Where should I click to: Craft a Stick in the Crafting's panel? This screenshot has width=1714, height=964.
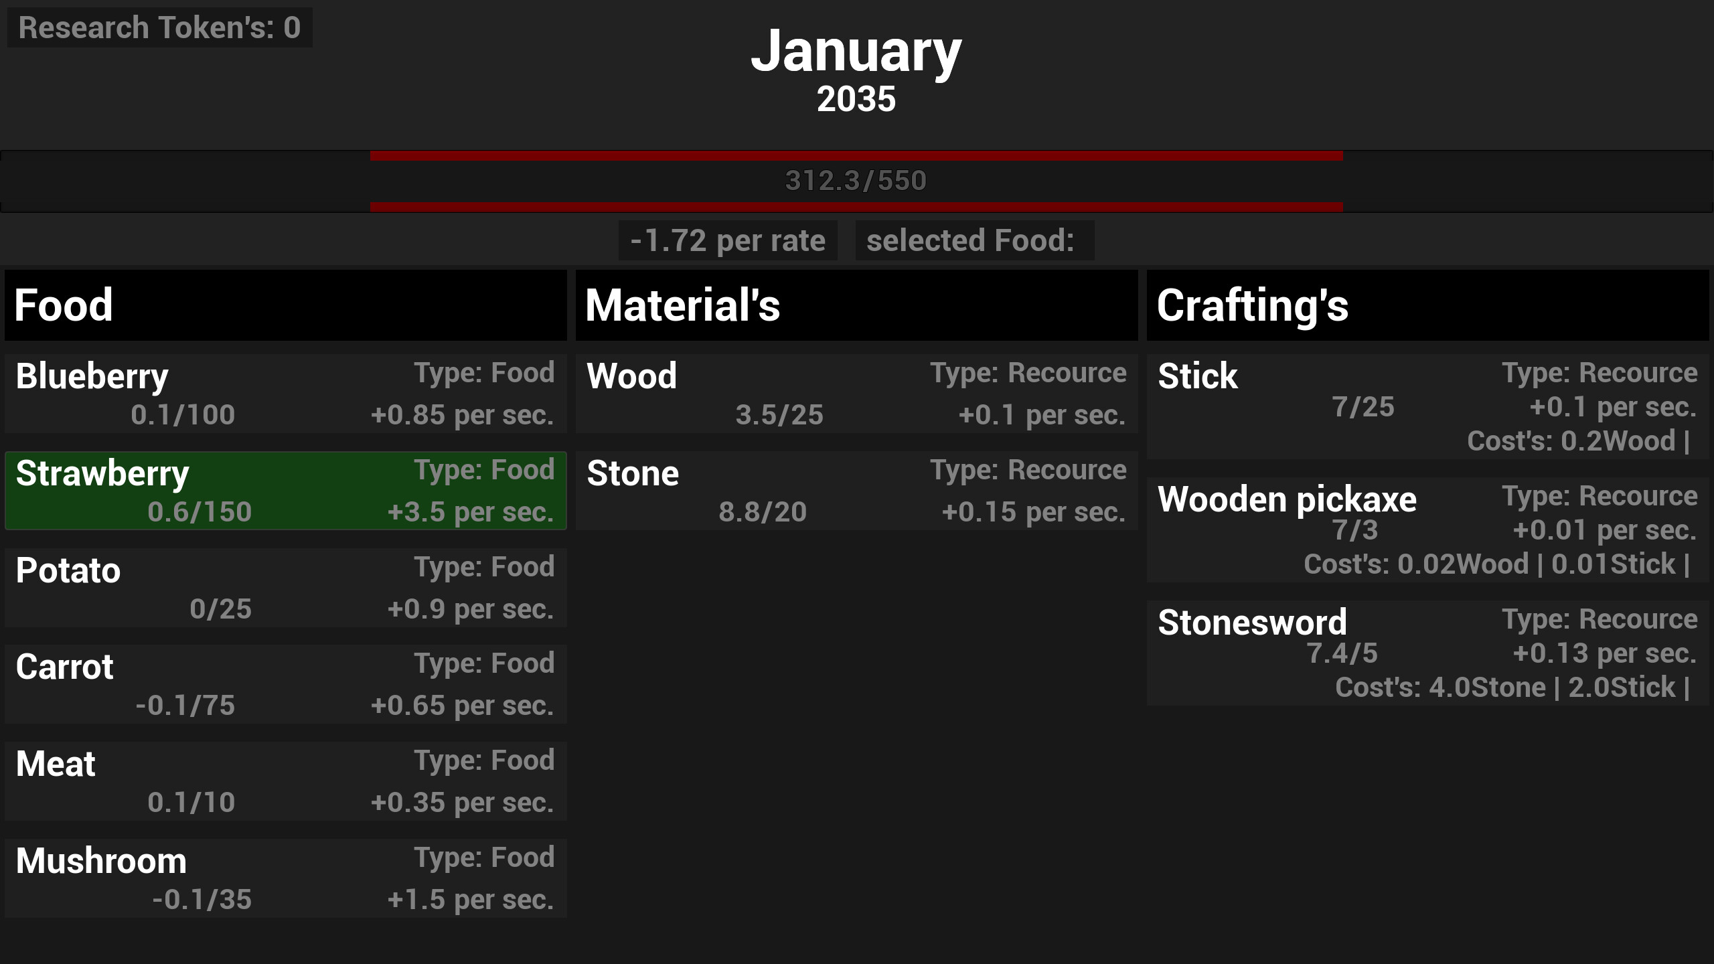(x=1426, y=405)
